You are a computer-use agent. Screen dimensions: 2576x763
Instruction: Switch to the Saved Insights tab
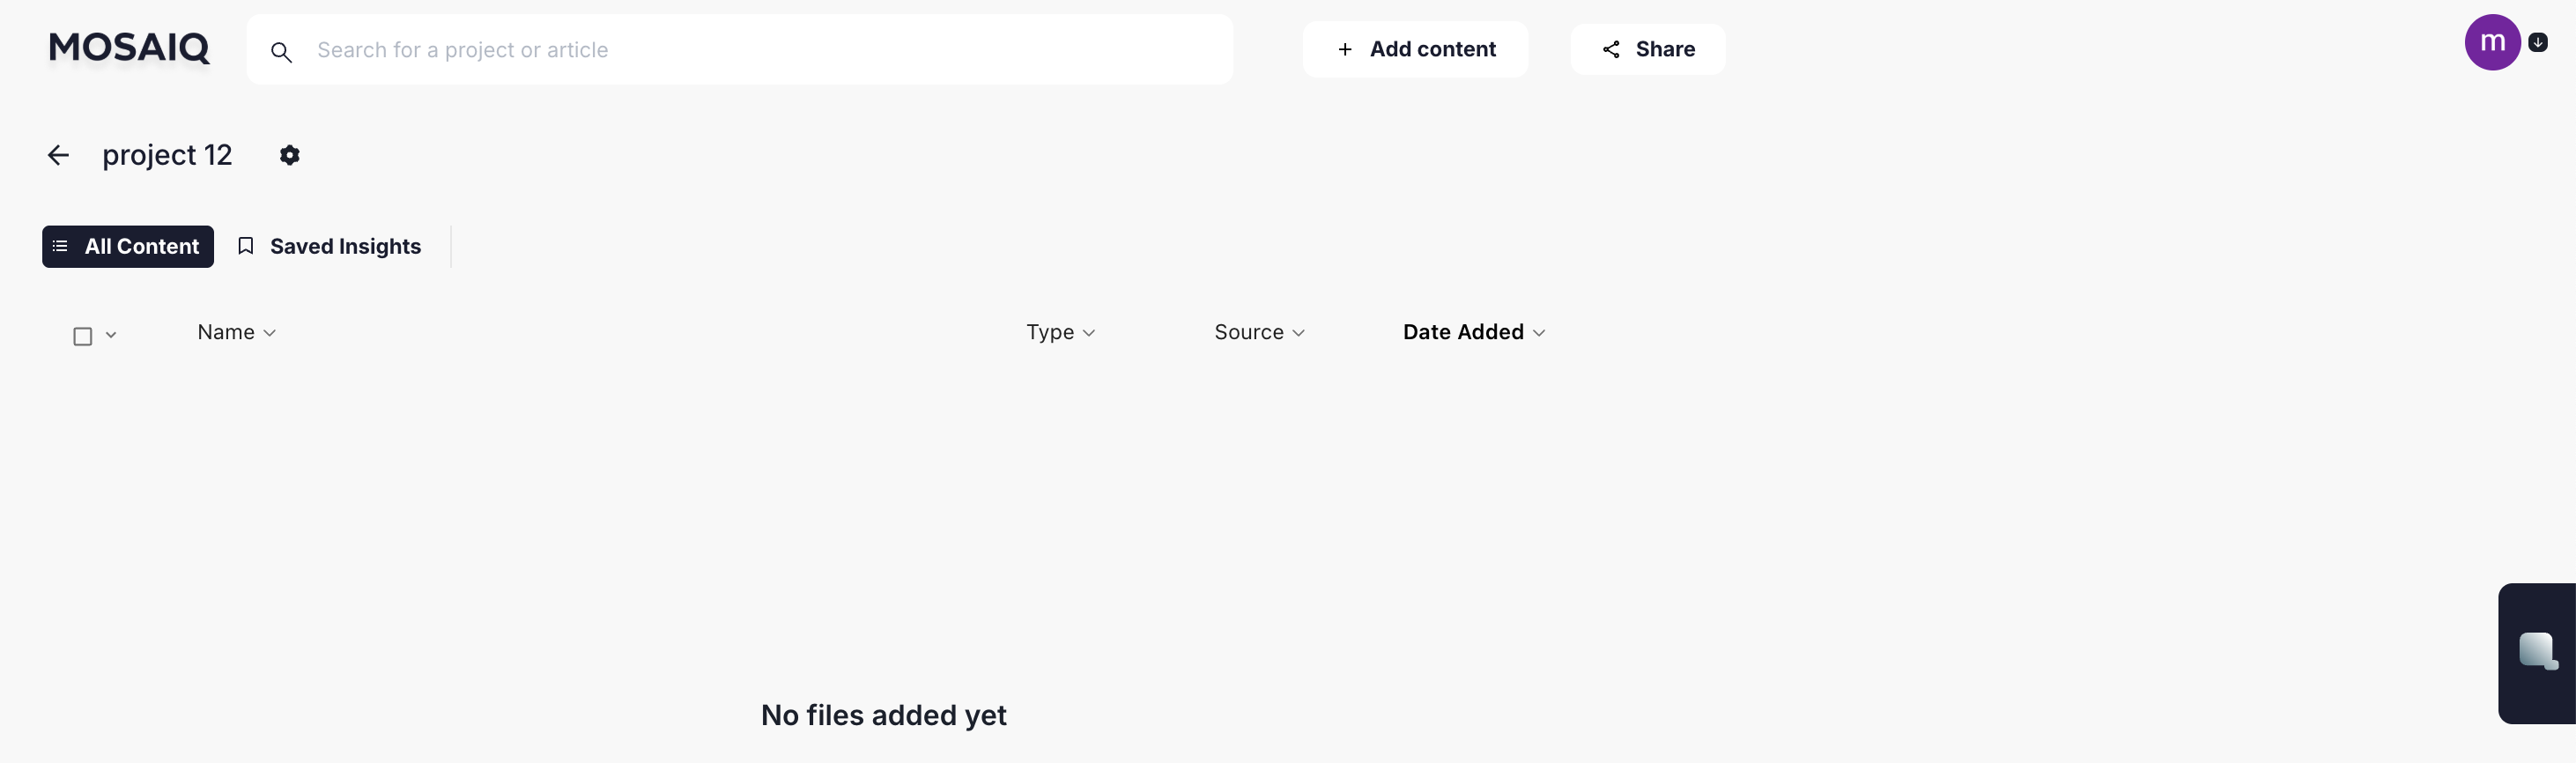pyautogui.click(x=344, y=246)
